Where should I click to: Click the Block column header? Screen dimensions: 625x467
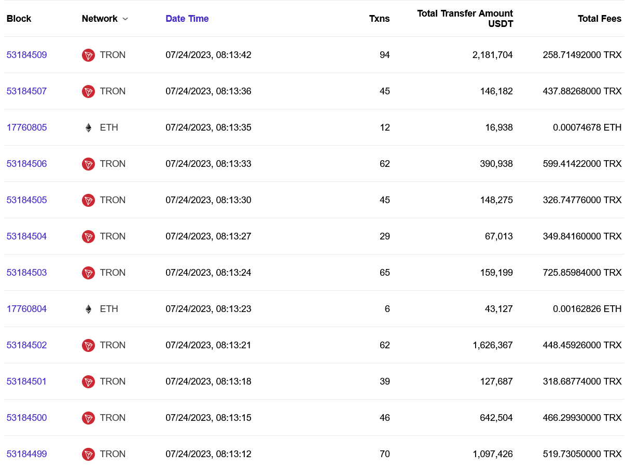pos(19,19)
